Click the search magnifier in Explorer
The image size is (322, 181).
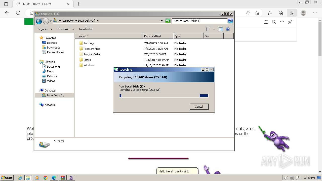pyautogui.click(x=230, y=21)
